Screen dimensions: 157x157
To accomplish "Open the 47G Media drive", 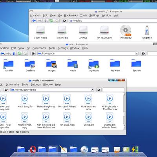I will 62,32.
